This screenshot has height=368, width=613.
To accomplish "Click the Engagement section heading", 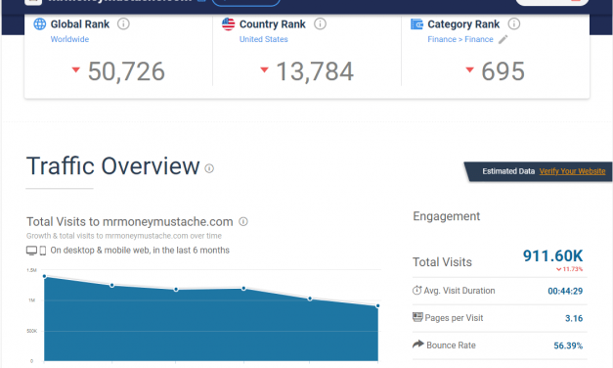I will pyautogui.click(x=447, y=216).
